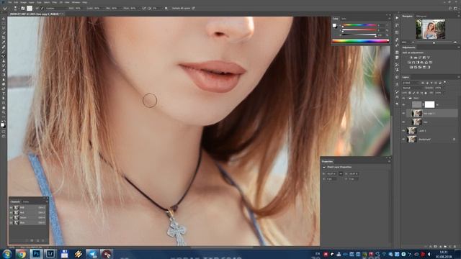Open the Kind layer filter dropdown

tap(411, 83)
